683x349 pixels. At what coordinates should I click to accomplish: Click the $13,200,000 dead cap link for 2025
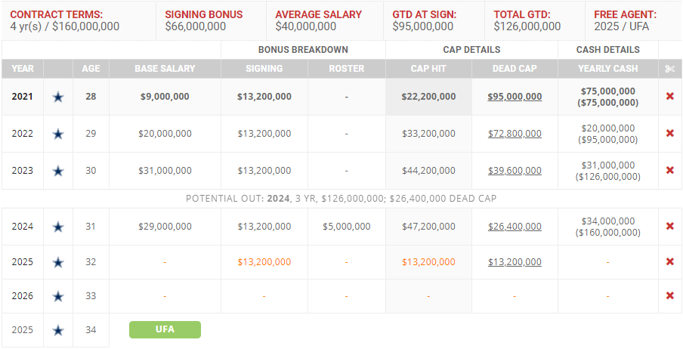click(515, 262)
